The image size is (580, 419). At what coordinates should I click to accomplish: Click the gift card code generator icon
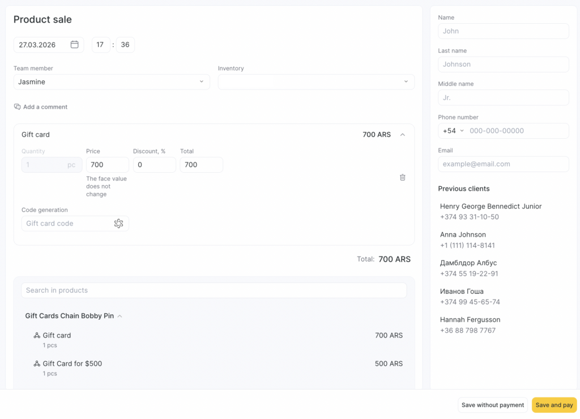pyautogui.click(x=118, y=224)
